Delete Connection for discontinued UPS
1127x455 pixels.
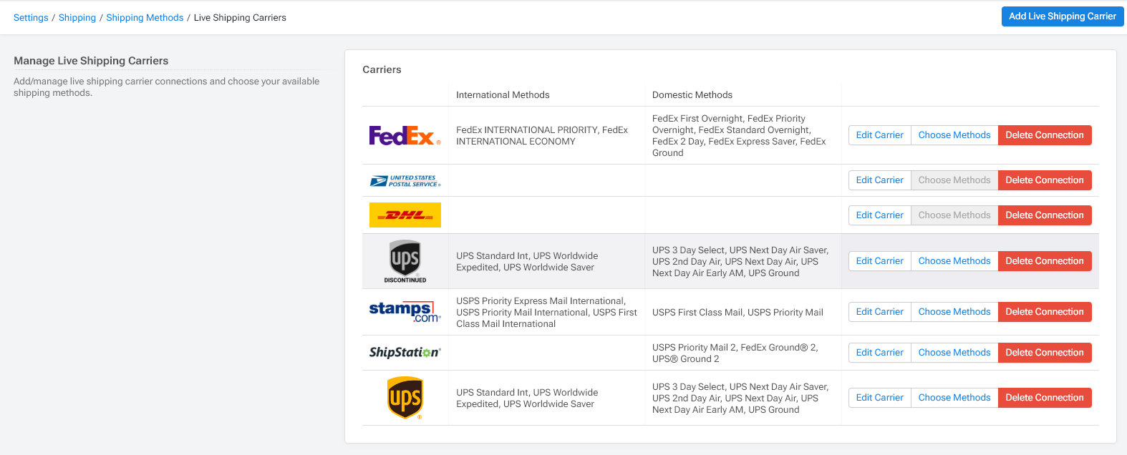1045,261
